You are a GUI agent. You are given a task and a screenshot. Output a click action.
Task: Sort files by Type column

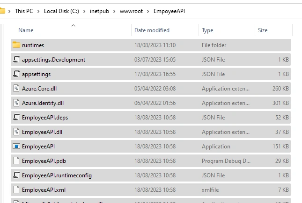[x=207, y=30]
